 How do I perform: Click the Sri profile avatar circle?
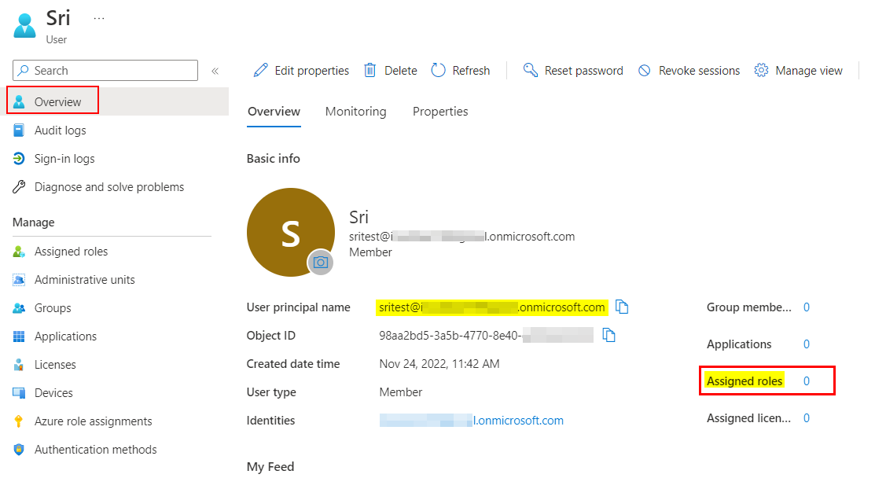point(290,232)
